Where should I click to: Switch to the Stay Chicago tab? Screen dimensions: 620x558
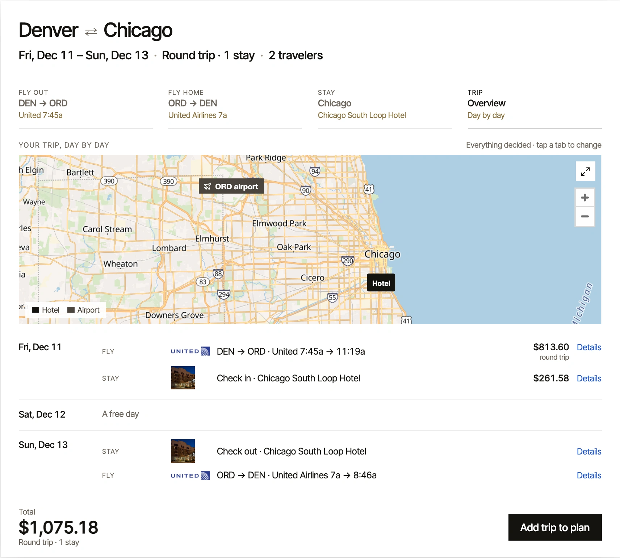pyautogui.click(x=385, y=109)
